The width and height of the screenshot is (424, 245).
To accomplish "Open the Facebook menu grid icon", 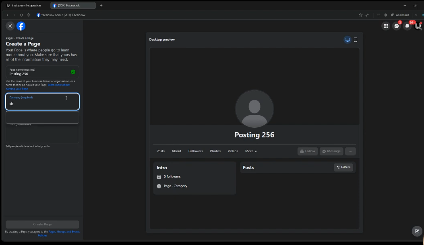I will coord(386,26).
